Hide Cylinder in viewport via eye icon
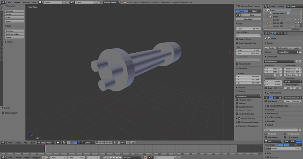Viewport: 303px width, 159px height. tap(292, 20)
